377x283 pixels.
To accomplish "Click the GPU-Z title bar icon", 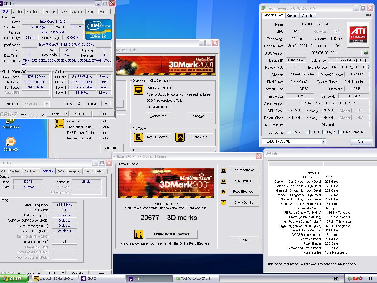I will pyautogui.click(x=263, y=8).
